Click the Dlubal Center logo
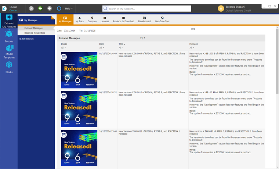 [x=10, y=8]
